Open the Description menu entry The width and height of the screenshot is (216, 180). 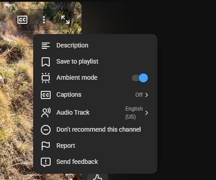(x=95, y=46)
